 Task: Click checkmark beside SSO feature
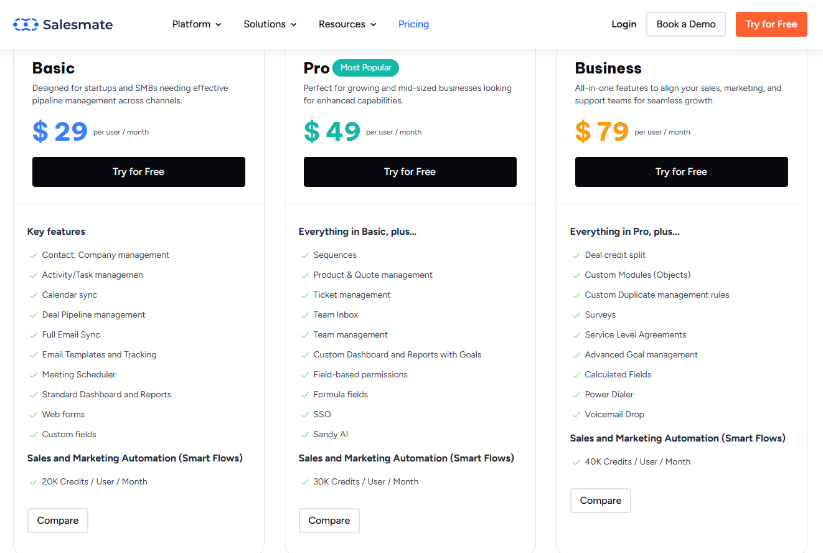coord(305,415)
